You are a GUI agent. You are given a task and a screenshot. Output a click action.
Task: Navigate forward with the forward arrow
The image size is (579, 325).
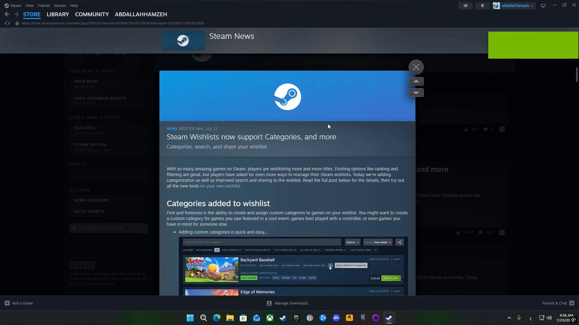tap(16, 14)
